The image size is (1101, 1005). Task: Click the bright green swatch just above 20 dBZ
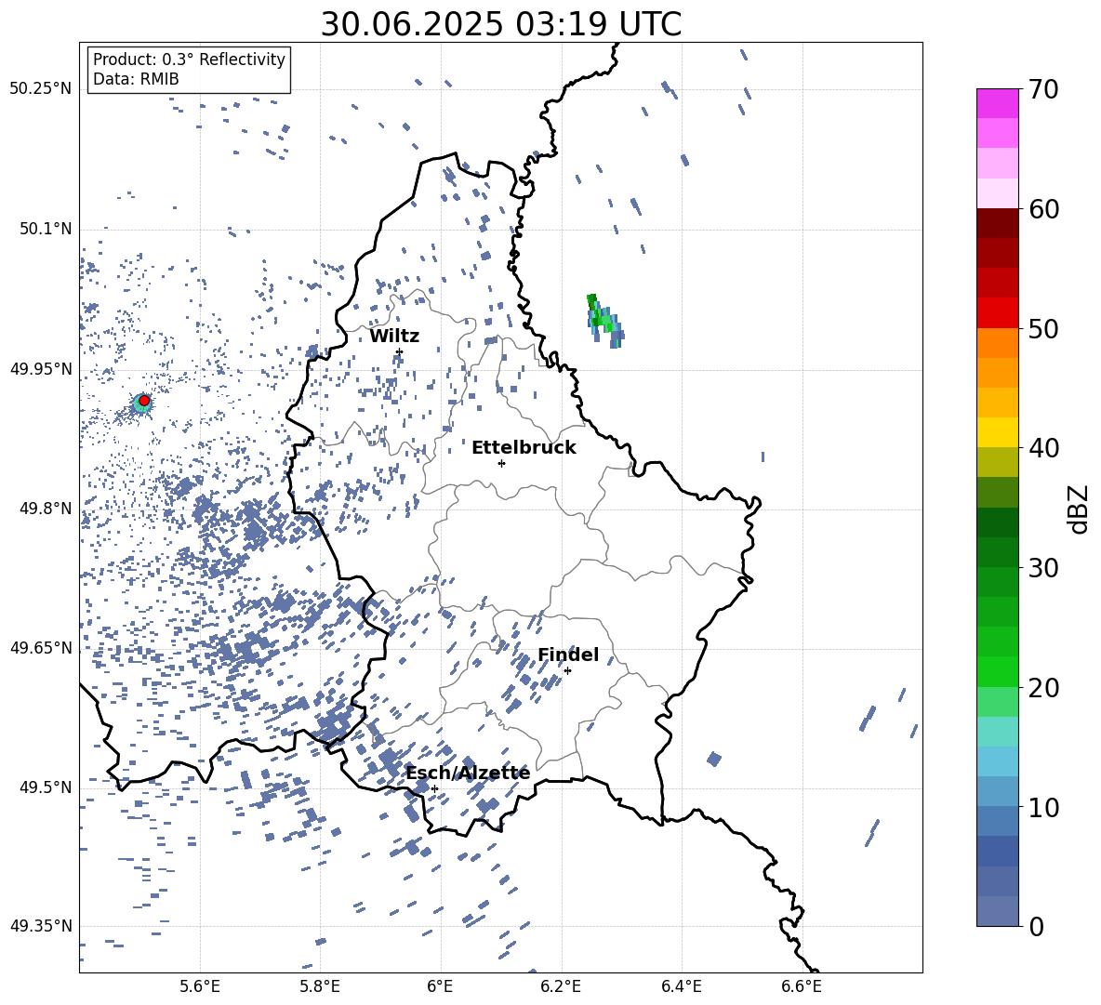click(x=998, y=671)
